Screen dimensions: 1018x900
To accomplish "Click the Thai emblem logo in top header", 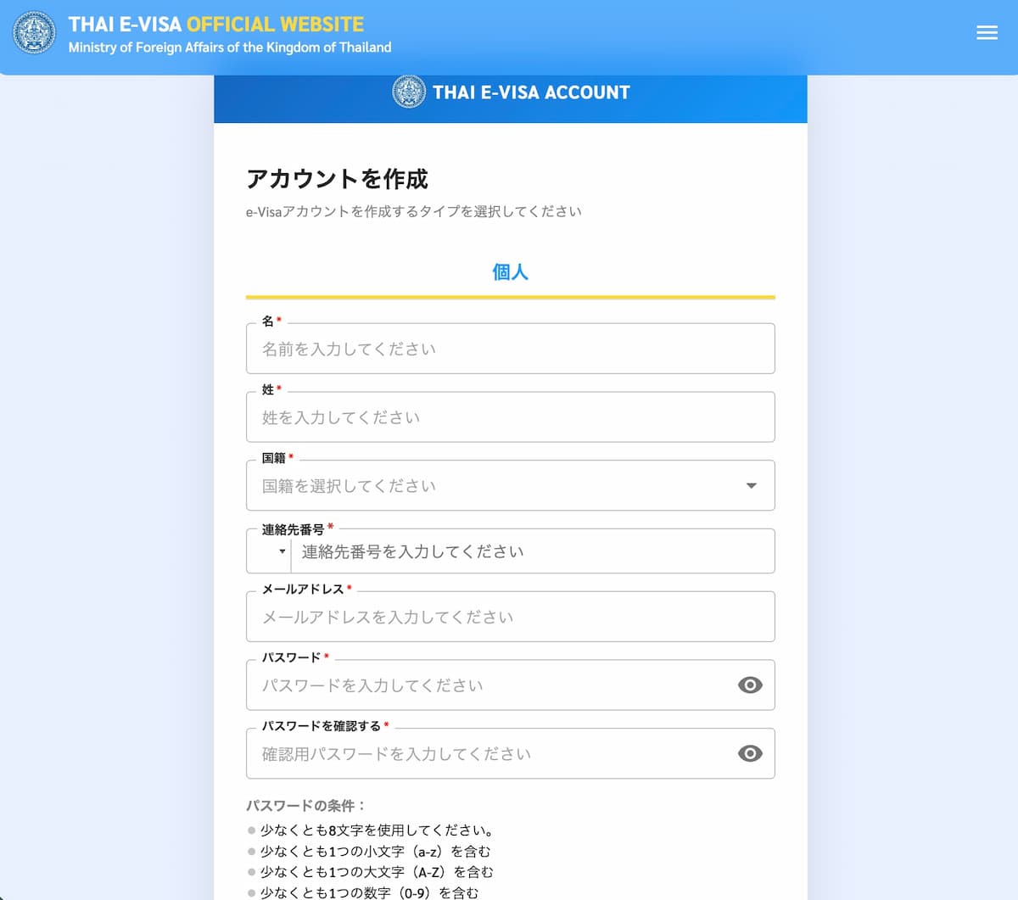I will (34, 33).
